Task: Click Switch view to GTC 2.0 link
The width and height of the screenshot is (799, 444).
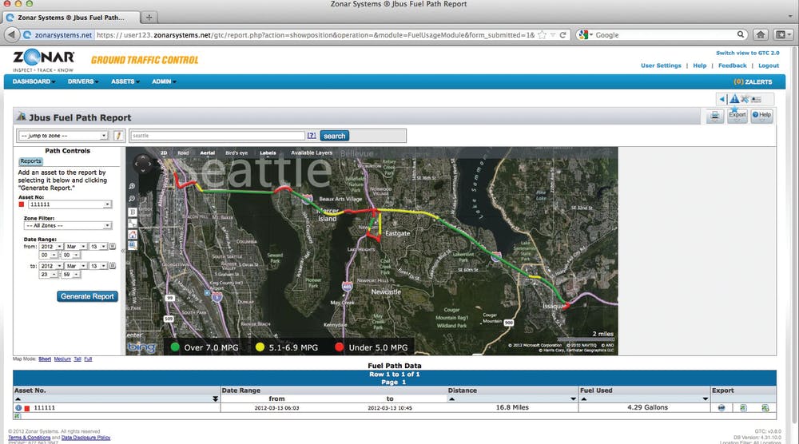Action: tap(748, 53)
